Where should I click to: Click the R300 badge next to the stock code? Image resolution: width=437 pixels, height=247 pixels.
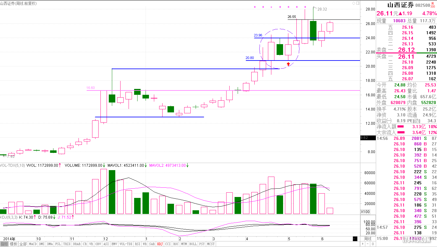pyautogui.click(x=433, y=5)
